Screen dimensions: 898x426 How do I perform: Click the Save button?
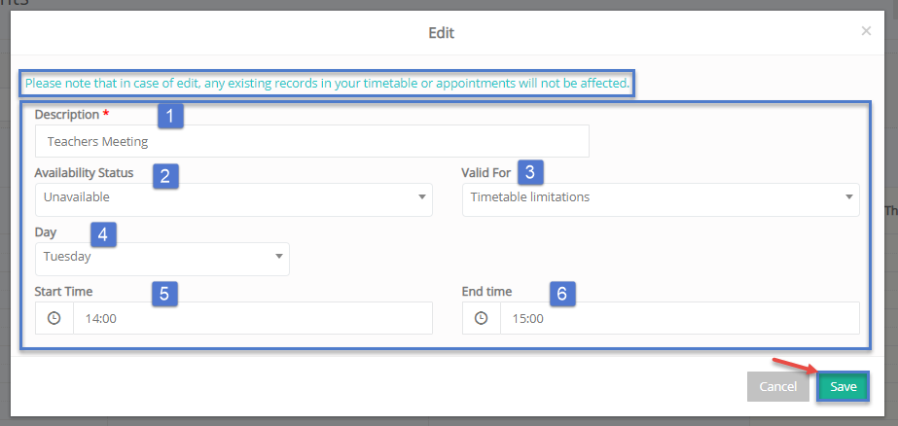coord(843,386)
